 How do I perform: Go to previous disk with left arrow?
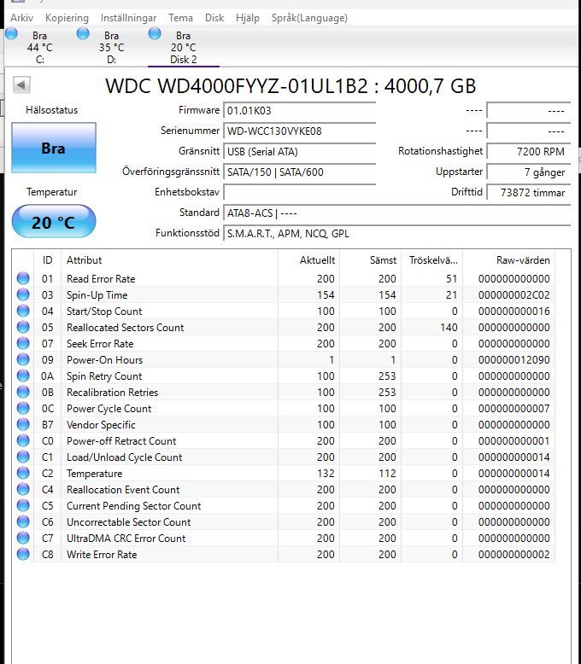pyautogui.click(x=21, y=84)
